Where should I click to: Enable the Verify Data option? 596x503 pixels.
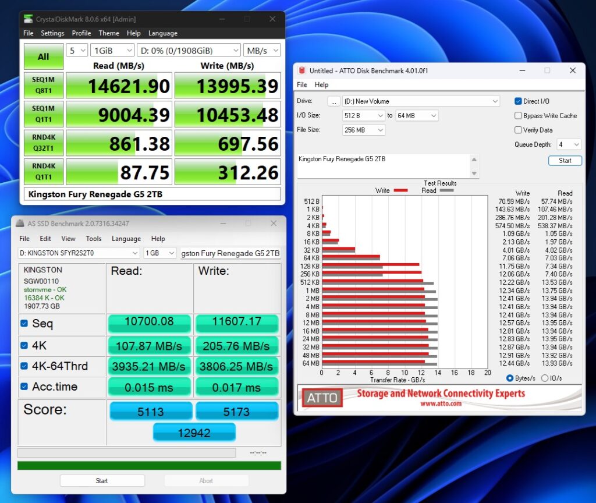click(x=517, y=130)
